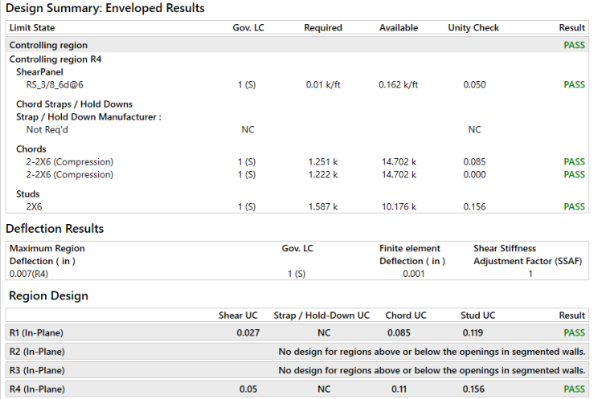This screenshot has width=594, height=399.
Task: Select the chord row with 1.251 k required
Action: 70,161
